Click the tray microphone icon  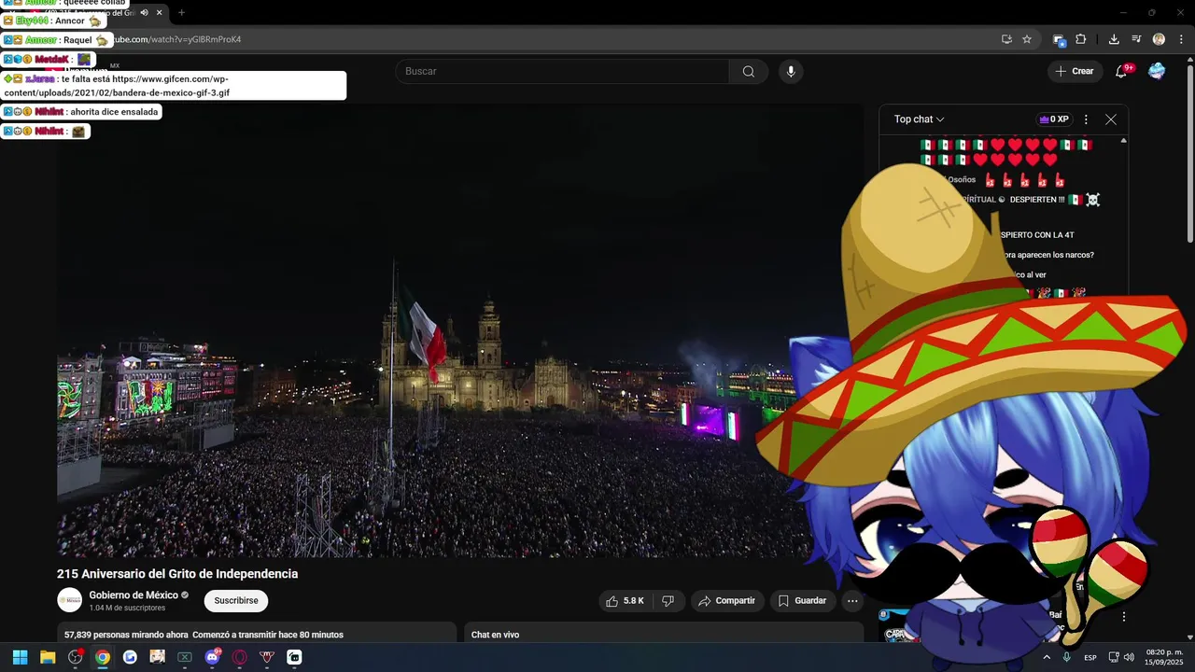pyautogui.click(x=1066, y=657)
